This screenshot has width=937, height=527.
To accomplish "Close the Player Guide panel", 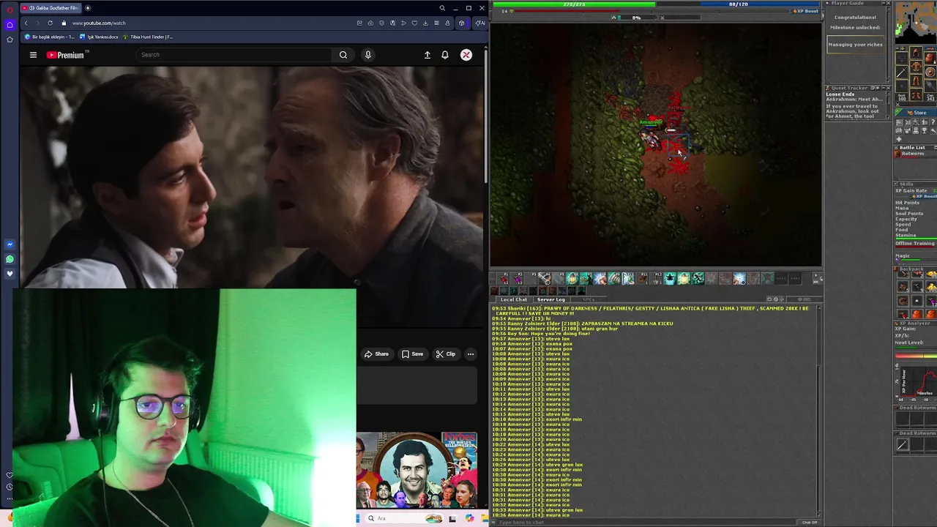I will click(888, 3).
